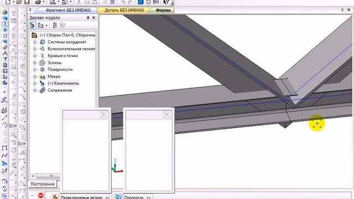Expand the Сопряжения tree node

click(35, 90)
